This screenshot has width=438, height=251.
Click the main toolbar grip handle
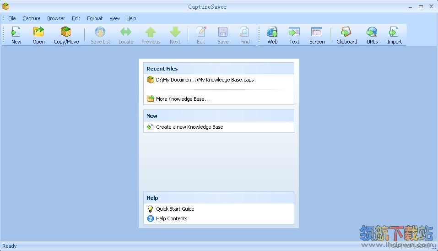[x=3, y=35]
